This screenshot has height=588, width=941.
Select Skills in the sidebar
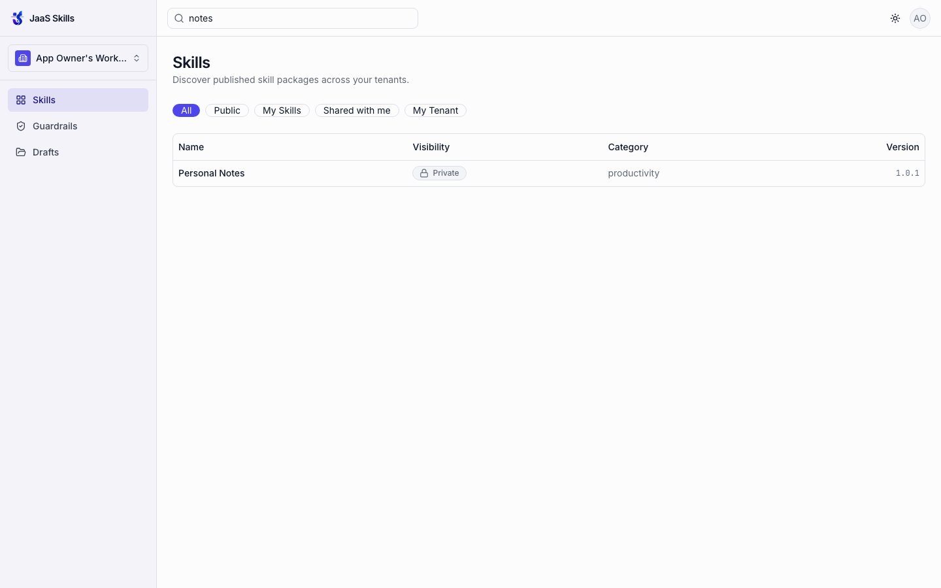coord(78,100)
